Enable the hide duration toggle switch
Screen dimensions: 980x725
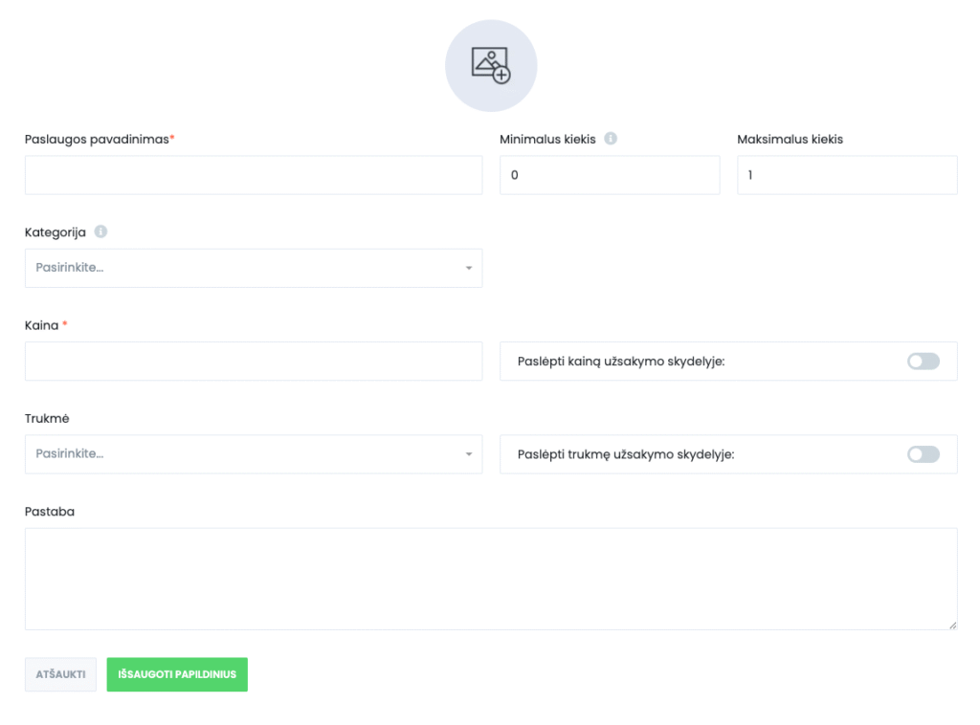coord(923,454)
